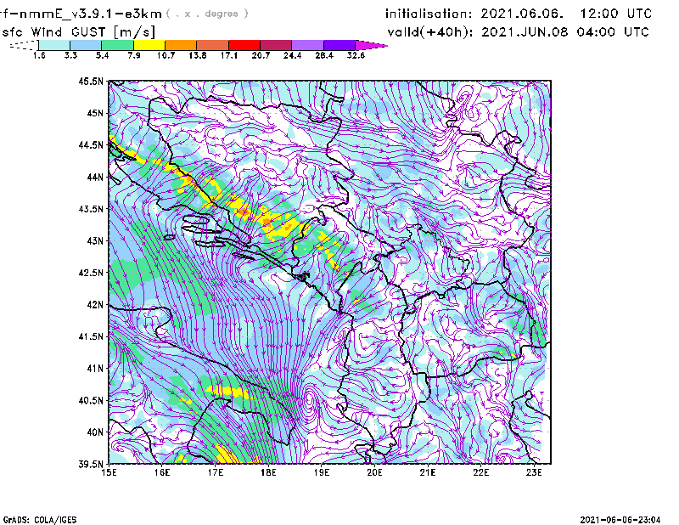Click the timestamp '2021-06-06-23:04'

pos(620,520)
